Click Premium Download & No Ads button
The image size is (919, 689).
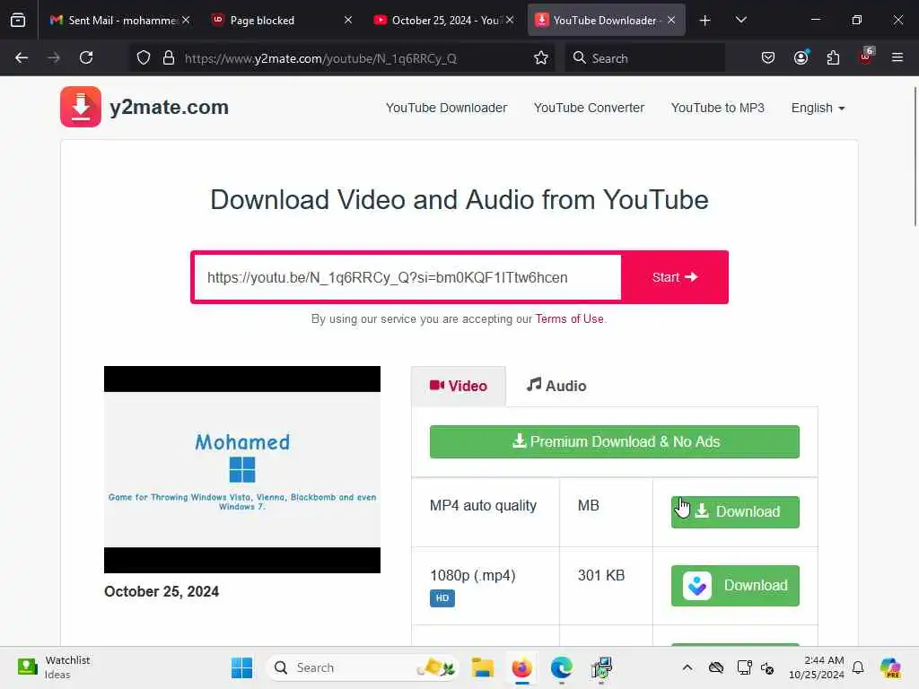(x=614, y=441)
